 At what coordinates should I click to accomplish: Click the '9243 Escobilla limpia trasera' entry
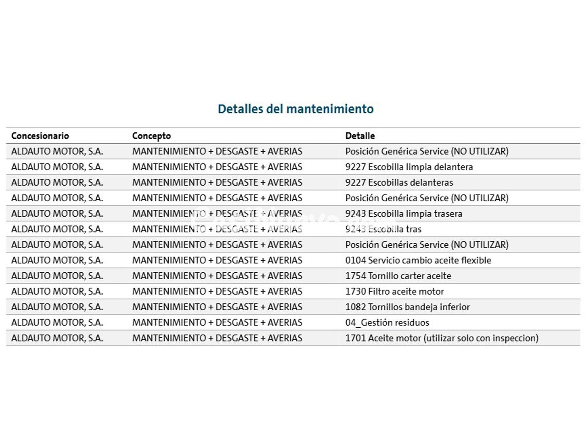(404, 214)
